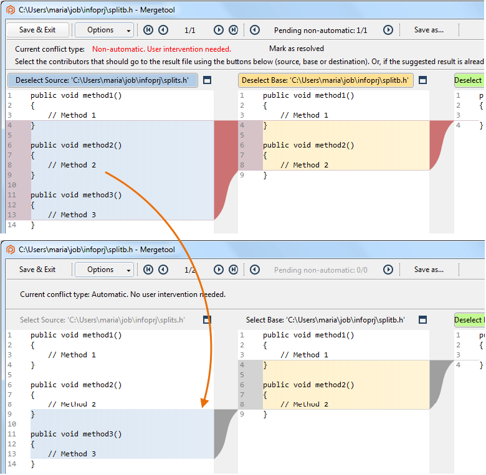Click Mergetool app icon in lower title bar
486x475 pixels.
tap(11, 250)
